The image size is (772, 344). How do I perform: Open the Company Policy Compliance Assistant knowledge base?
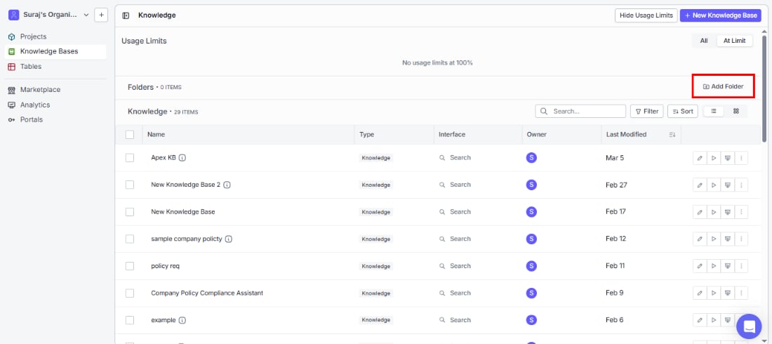click(x=207, y=293)
